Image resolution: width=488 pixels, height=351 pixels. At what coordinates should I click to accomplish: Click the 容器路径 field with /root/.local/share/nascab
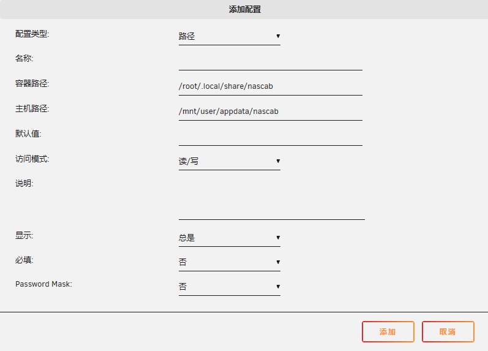pyautogui.click(x=271, y=86)
